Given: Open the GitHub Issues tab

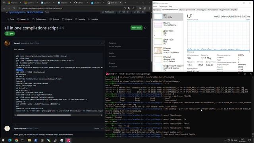Looking at the screenshot, I should pos(23,19).
